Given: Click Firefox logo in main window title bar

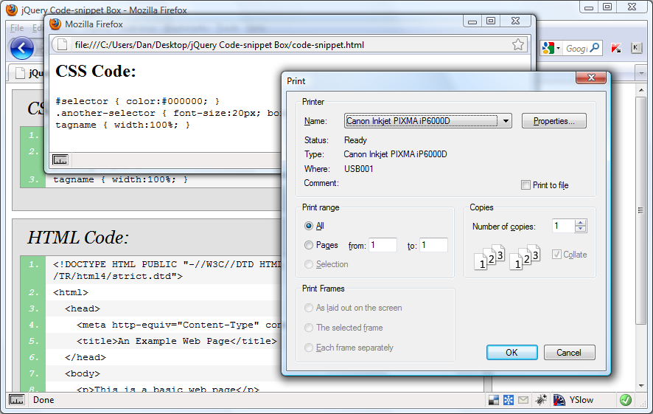Looking at the screenshot, I should 12,10.
